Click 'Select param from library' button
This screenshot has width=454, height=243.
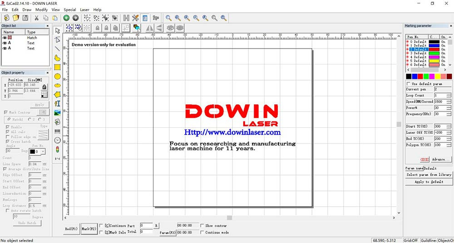429,175
